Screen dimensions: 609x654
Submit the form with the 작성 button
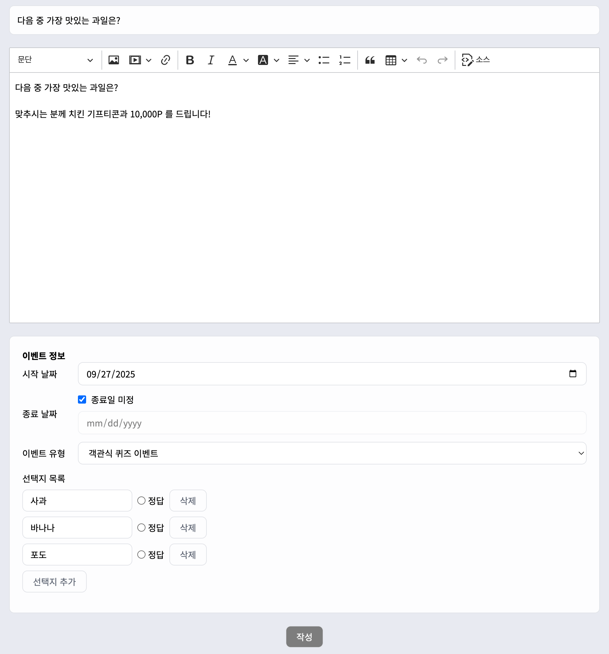tap(304, 637)
